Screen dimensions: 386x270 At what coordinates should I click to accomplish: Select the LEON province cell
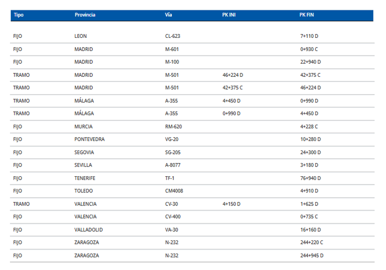pyautogui.click(x=81, y=36)
